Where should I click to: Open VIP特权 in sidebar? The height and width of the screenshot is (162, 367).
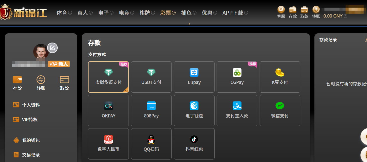[x=25, y=119]
